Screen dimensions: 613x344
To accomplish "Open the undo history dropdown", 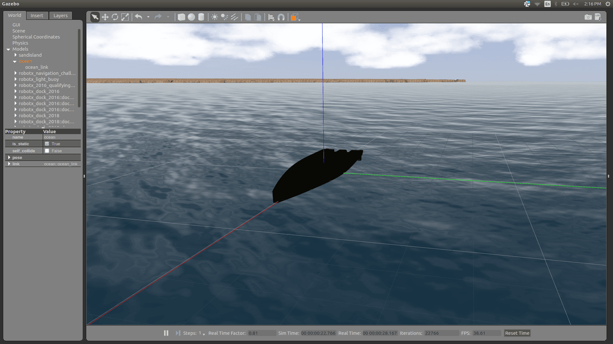I will tap(148, 17).
